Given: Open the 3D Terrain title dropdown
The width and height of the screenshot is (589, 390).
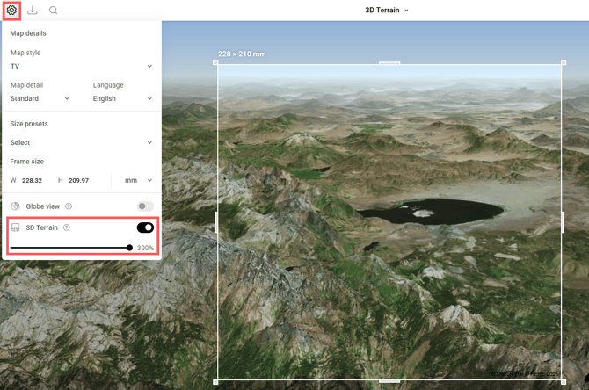Looking at the screenshot, I should (x=387, y=11).
